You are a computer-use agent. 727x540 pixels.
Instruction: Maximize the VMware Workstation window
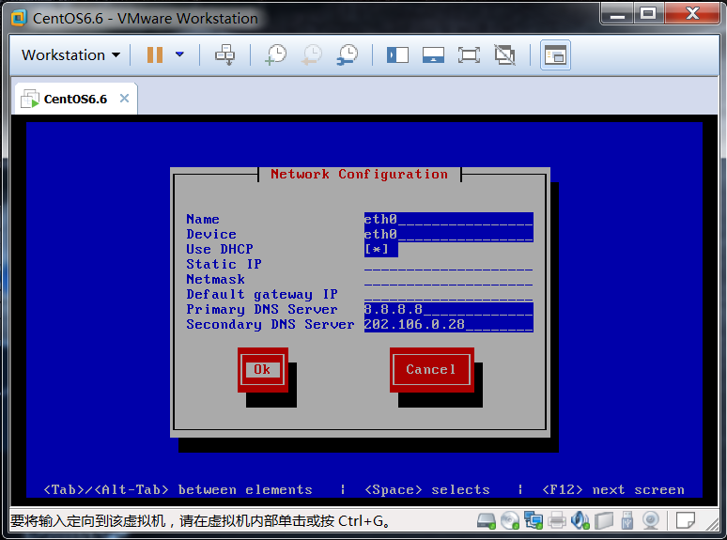648,13
